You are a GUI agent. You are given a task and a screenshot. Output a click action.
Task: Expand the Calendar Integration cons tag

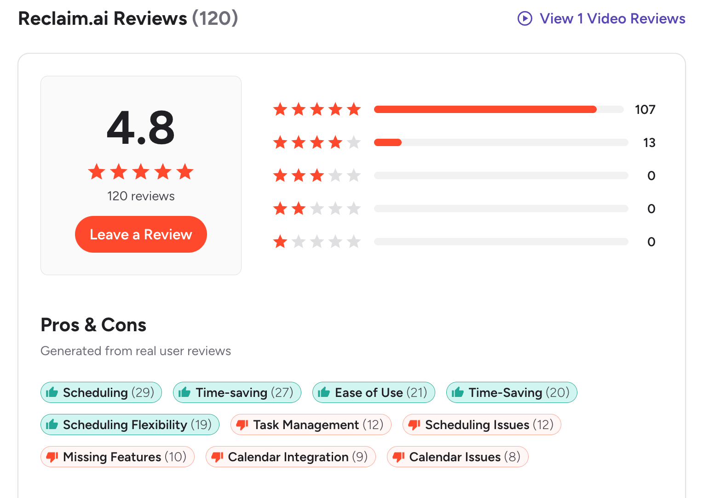pos(290,457)
